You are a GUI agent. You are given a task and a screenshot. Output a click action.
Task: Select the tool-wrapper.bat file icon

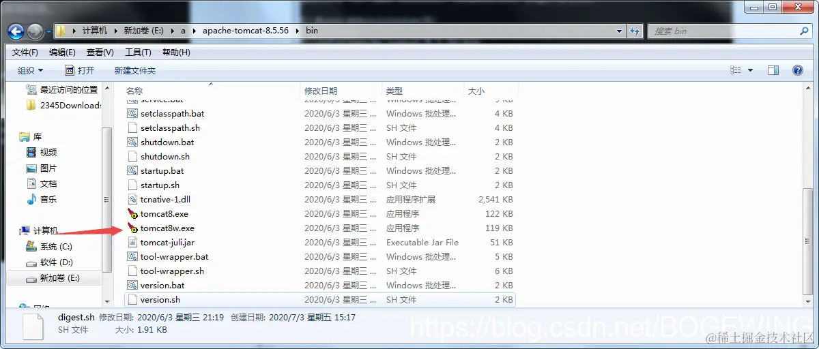[x=132, y=257]
